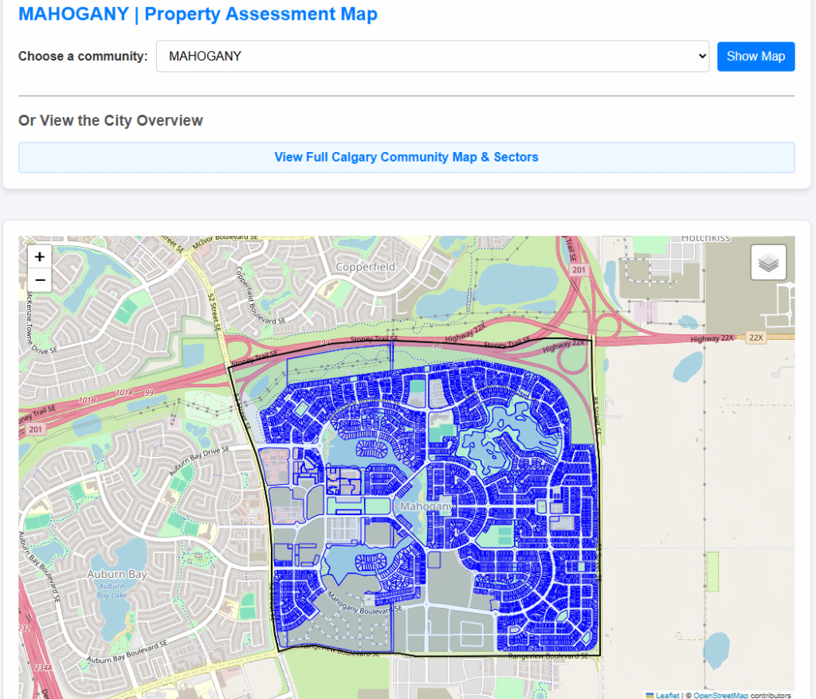
Task: Open the map layers control
Action: click(768, 262)
